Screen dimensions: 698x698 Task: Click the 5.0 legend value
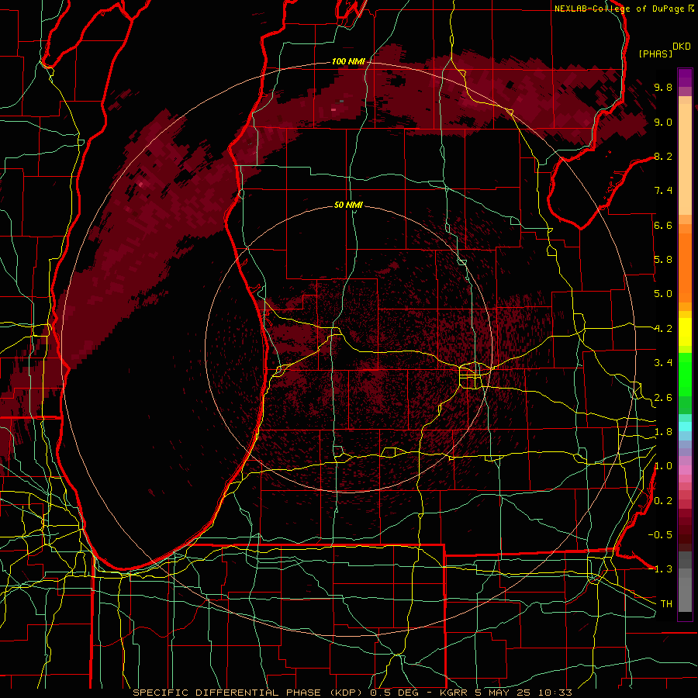[x=663, y=294]
